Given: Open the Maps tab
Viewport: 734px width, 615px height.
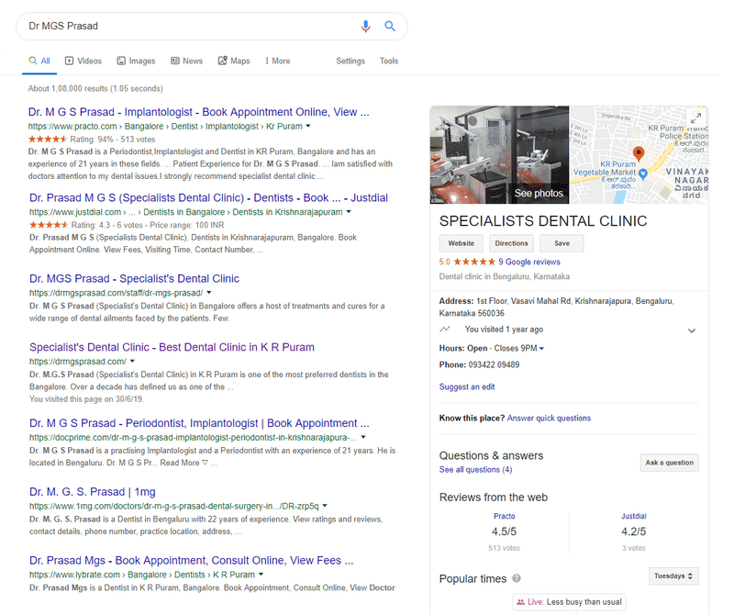Looking at the screenshot, I should click(234, 61).
